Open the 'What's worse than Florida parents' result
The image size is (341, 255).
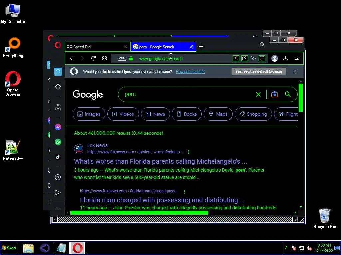coord(161,161)
